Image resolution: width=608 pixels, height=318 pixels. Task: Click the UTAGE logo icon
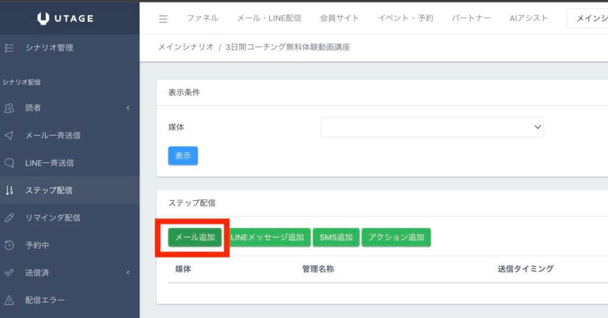(43, 18)
